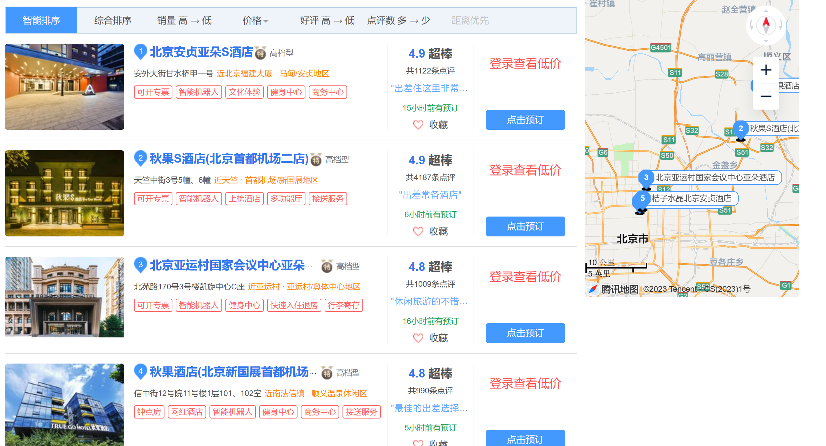Viewport: 826px width, 446px height.
Task: Click 点击预订 for 秋果酒店 新国展
Action: point(525,438)
